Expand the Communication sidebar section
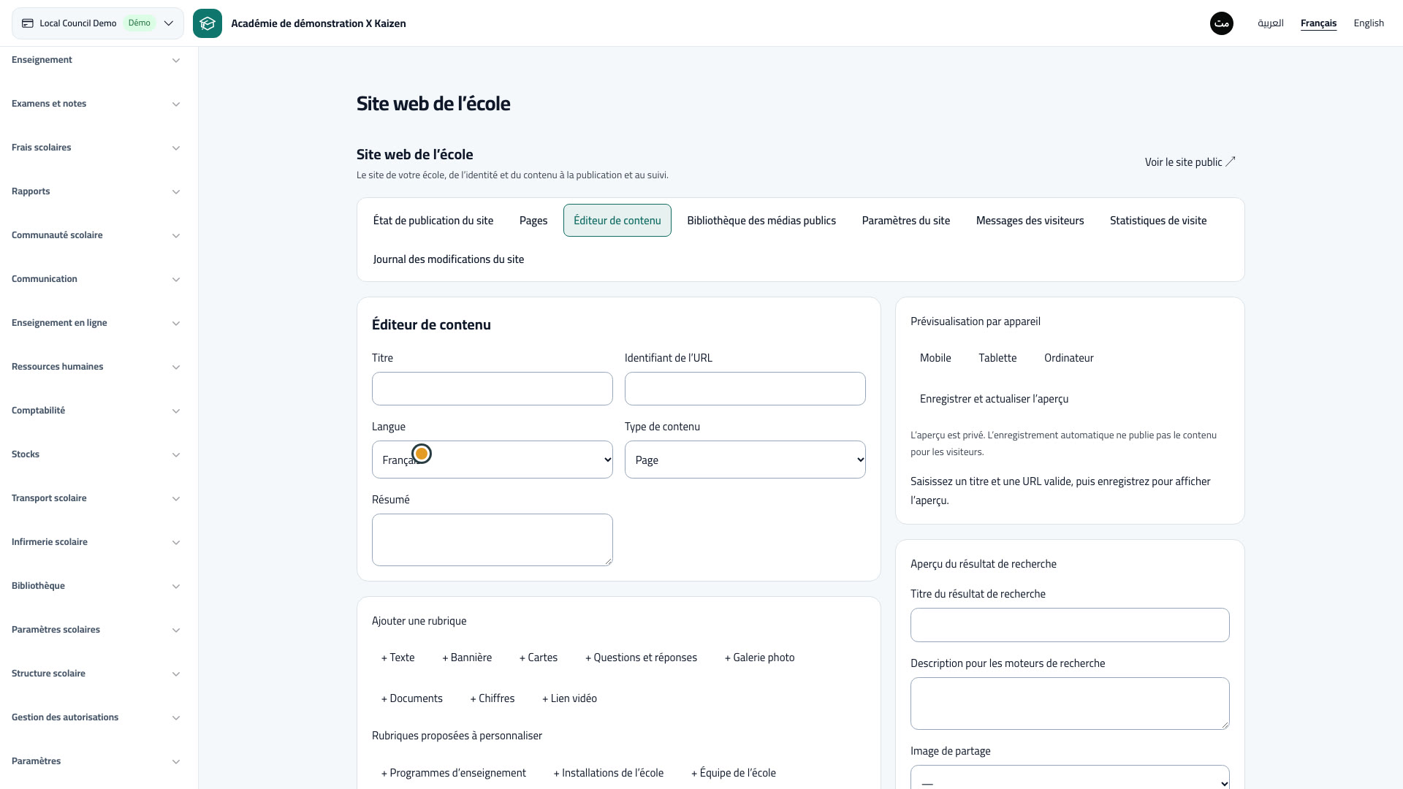This screenshot has height=789, width=1403. coord(96,279)
